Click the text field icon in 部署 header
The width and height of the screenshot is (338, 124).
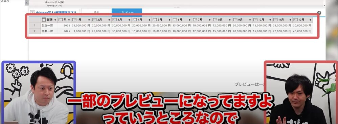click(x=44, y=19)
